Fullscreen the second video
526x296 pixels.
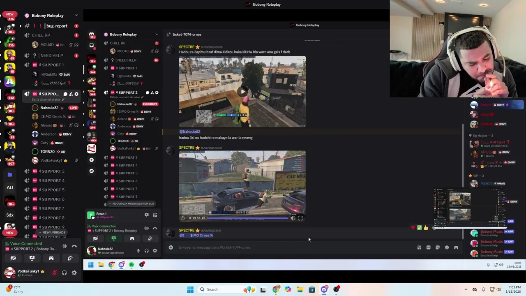click(x=300, y=218)
